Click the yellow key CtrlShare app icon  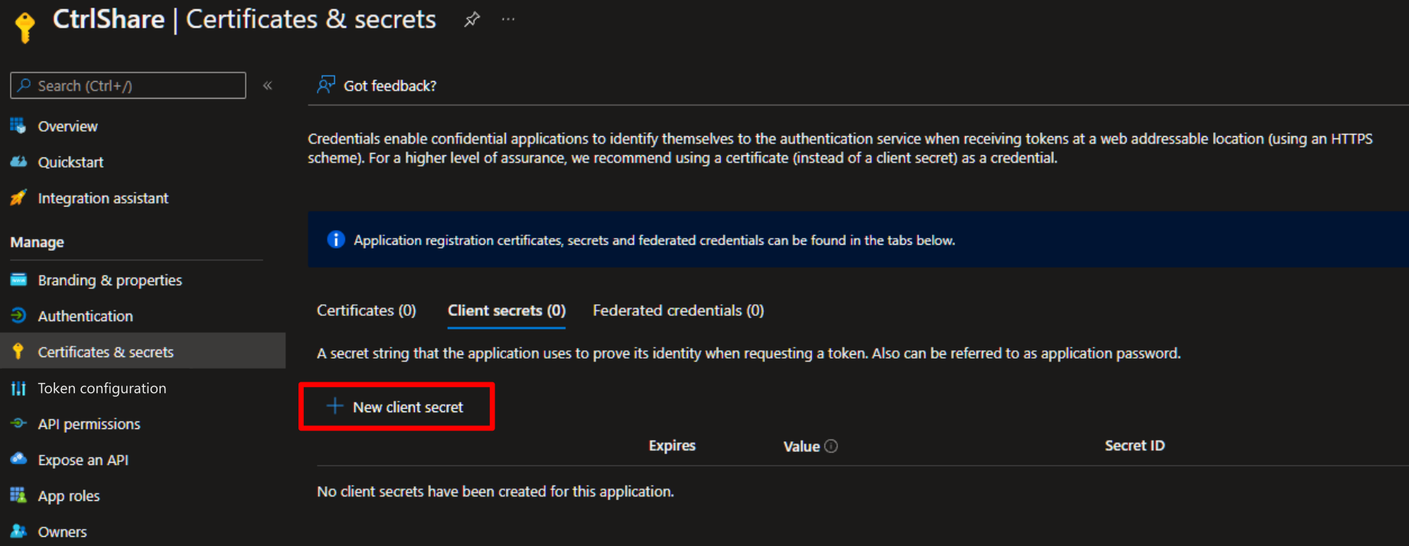pos(24,26)
